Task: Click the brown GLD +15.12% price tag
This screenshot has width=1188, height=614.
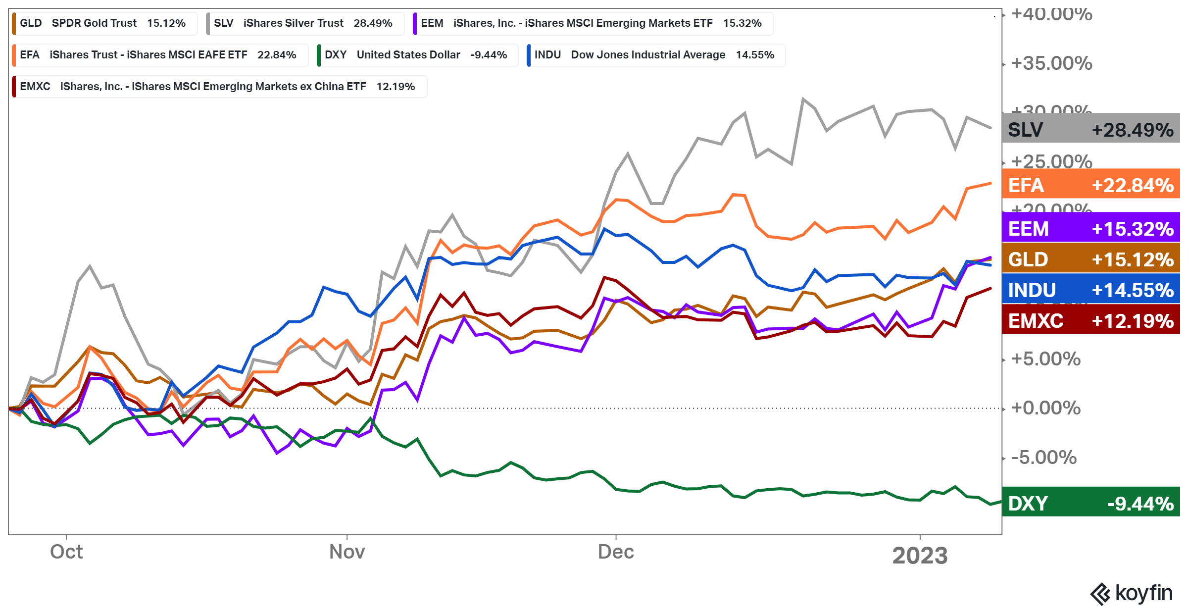Action: tap(1090, 259)
